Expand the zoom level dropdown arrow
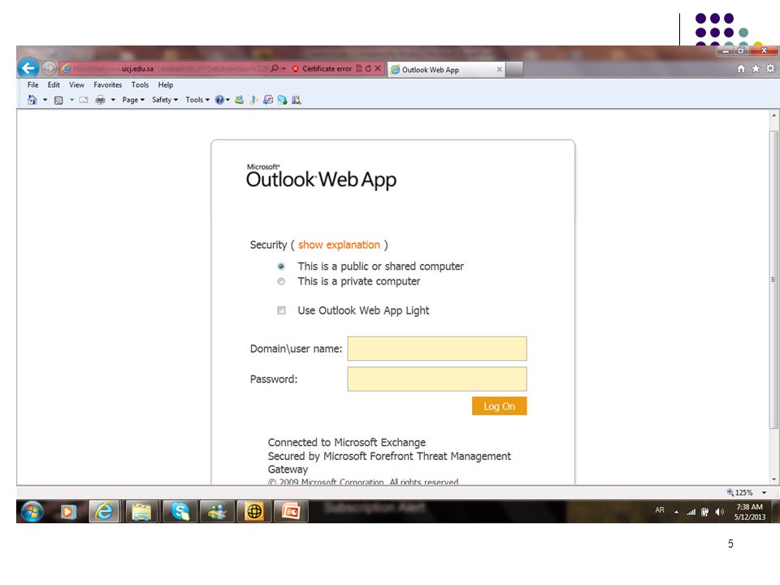780x585 pixels. [x=764, y=492]
